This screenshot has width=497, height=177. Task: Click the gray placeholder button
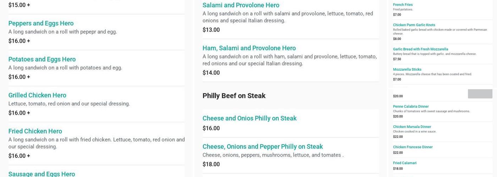[480, 94]
